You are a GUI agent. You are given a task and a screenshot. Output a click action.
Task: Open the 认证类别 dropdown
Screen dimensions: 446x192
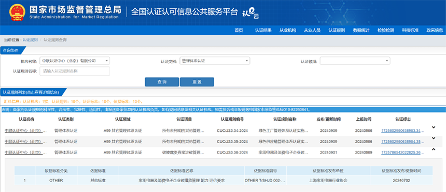(x=215, y=61)
